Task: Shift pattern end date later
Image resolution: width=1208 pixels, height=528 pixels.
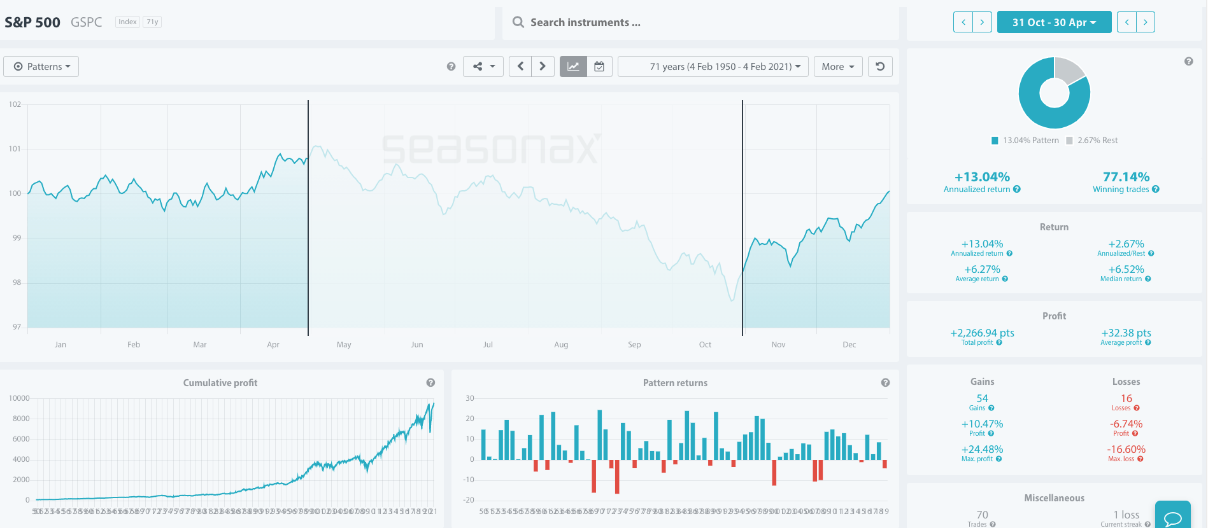Action: click(x=1146, y=22)
